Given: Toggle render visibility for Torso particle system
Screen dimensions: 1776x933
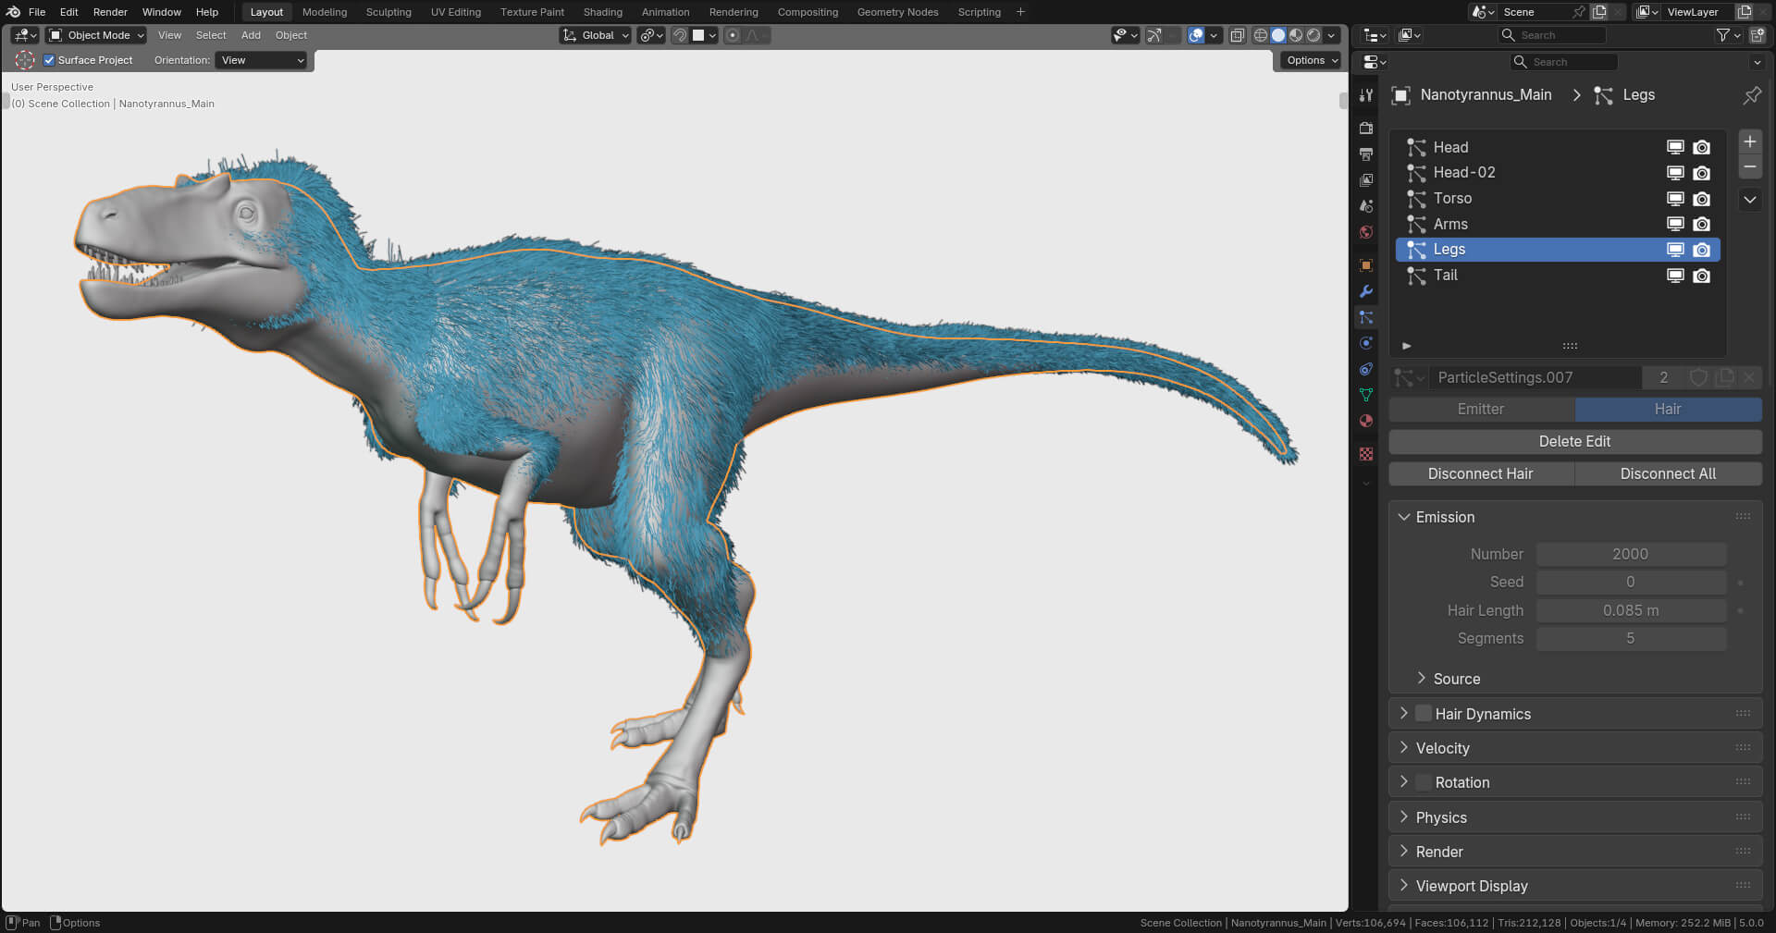Looking at the screenshot, I should click(x=1701, y=199).
